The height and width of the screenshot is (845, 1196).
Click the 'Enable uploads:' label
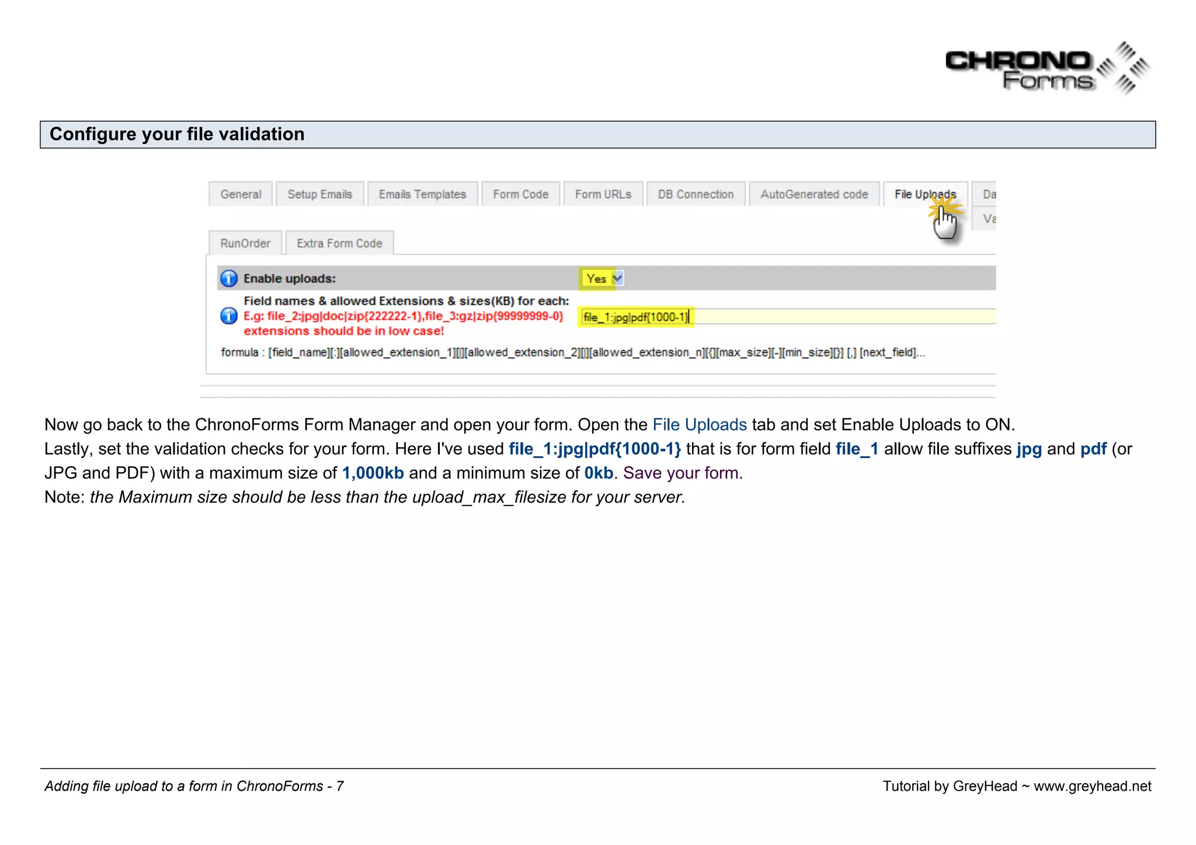pos(290,278)
